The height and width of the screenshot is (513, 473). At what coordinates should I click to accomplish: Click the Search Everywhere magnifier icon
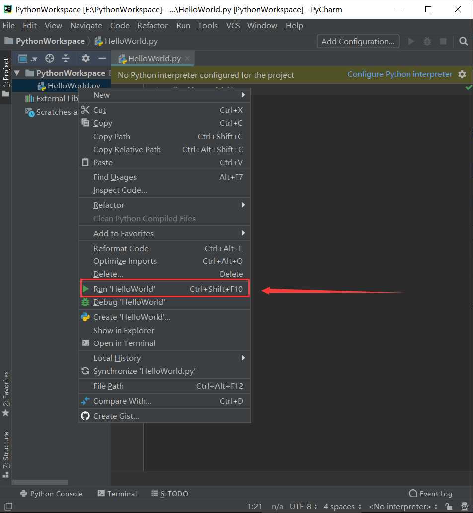(x=463, y=41)
